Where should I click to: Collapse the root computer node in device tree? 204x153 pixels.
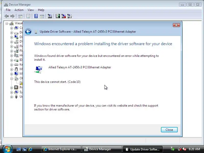coord(7,23)
